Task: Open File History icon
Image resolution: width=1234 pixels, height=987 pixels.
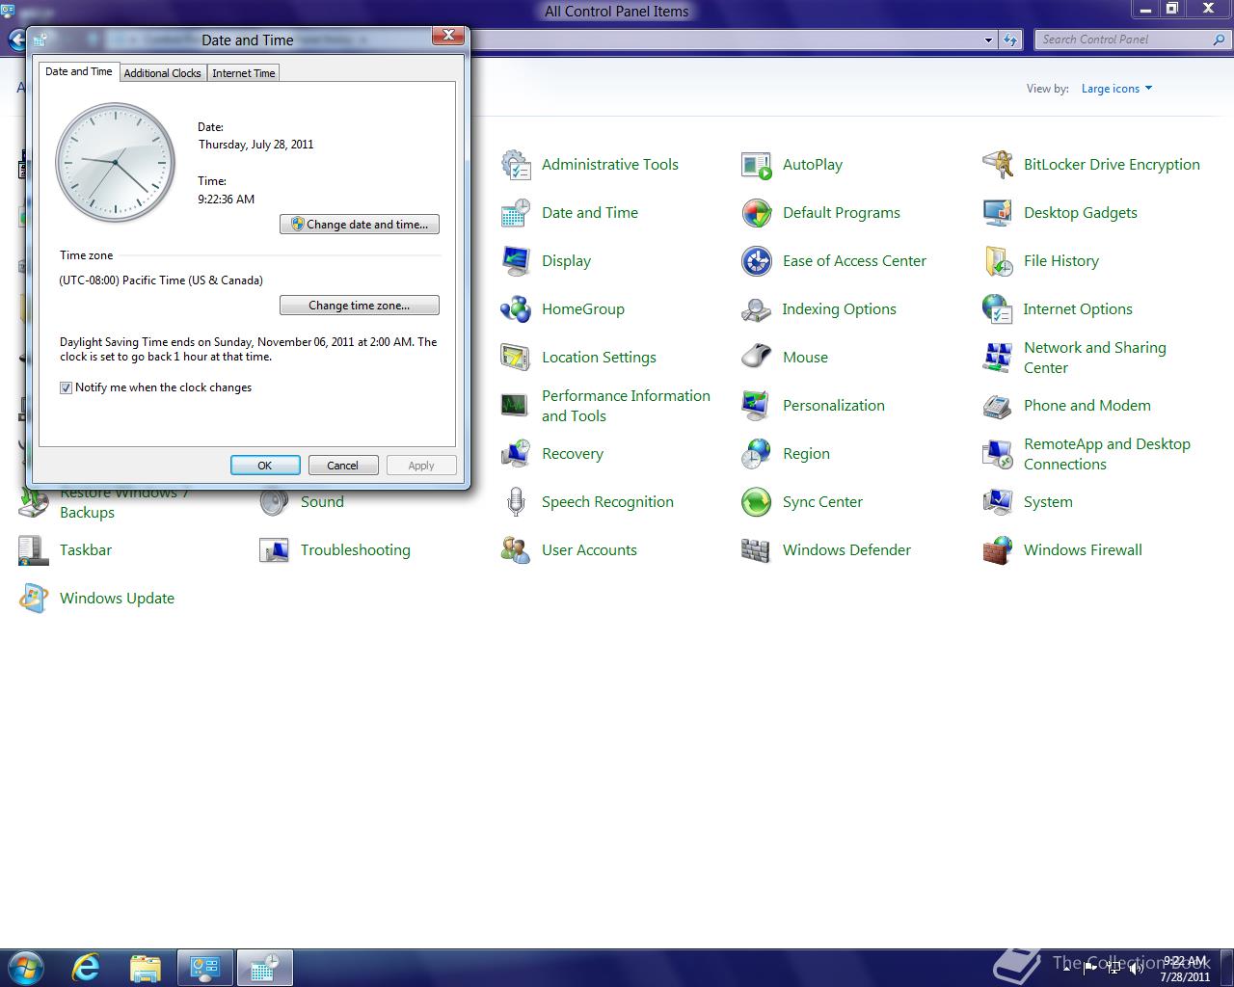Action: point(998,261)
